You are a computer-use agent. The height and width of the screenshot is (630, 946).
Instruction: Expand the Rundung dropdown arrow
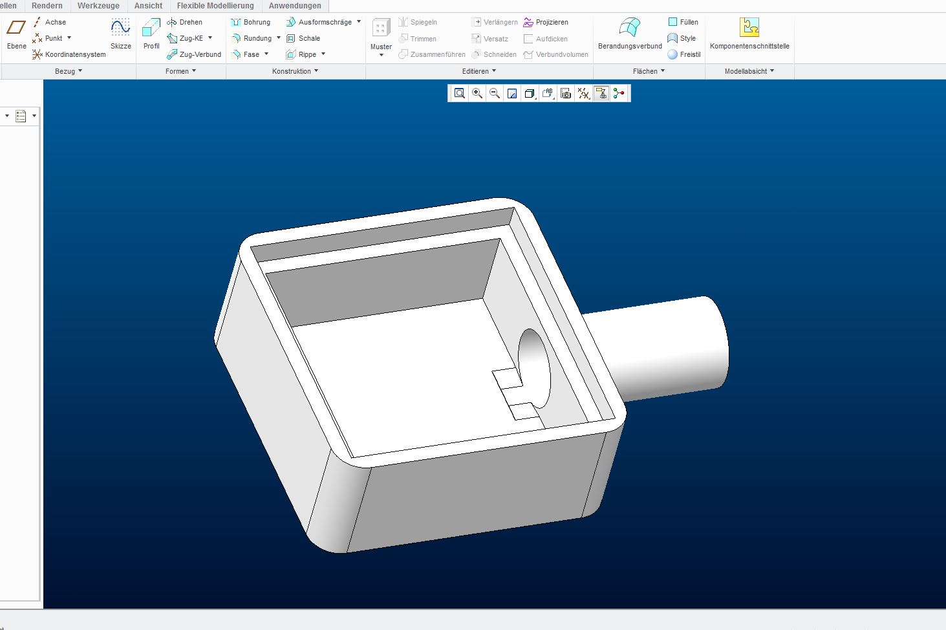(x=279, y=38)
